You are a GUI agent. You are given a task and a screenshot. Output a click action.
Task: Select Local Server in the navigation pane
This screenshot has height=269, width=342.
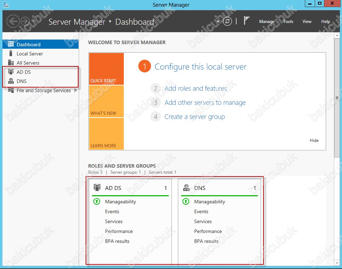coord(41,54)
